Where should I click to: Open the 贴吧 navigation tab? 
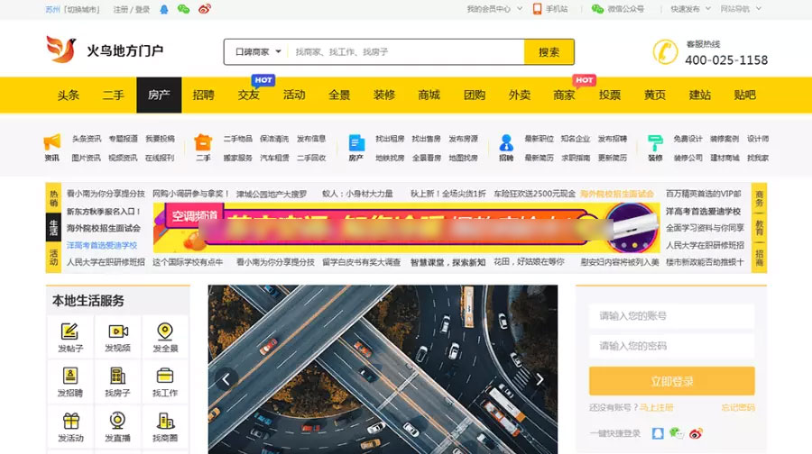pyautogui.click(x=744, y=95)
